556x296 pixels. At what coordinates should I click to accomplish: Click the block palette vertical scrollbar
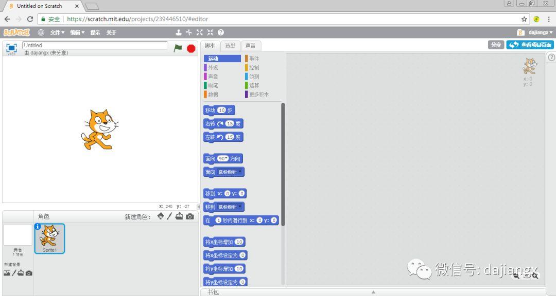tap(283, 164)
